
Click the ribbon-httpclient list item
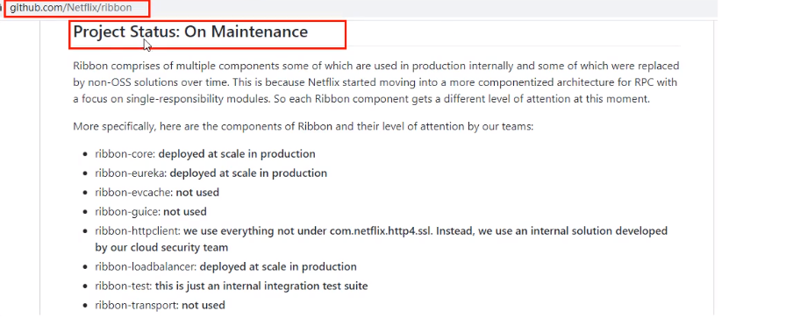click(x=382, y=239)
